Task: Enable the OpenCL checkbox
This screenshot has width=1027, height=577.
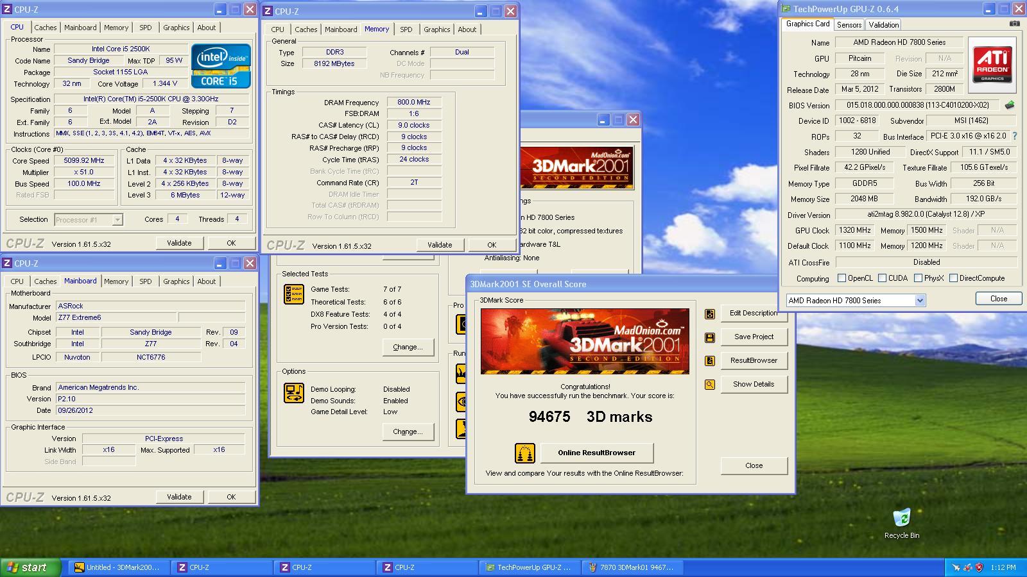Action: point(841,278)
